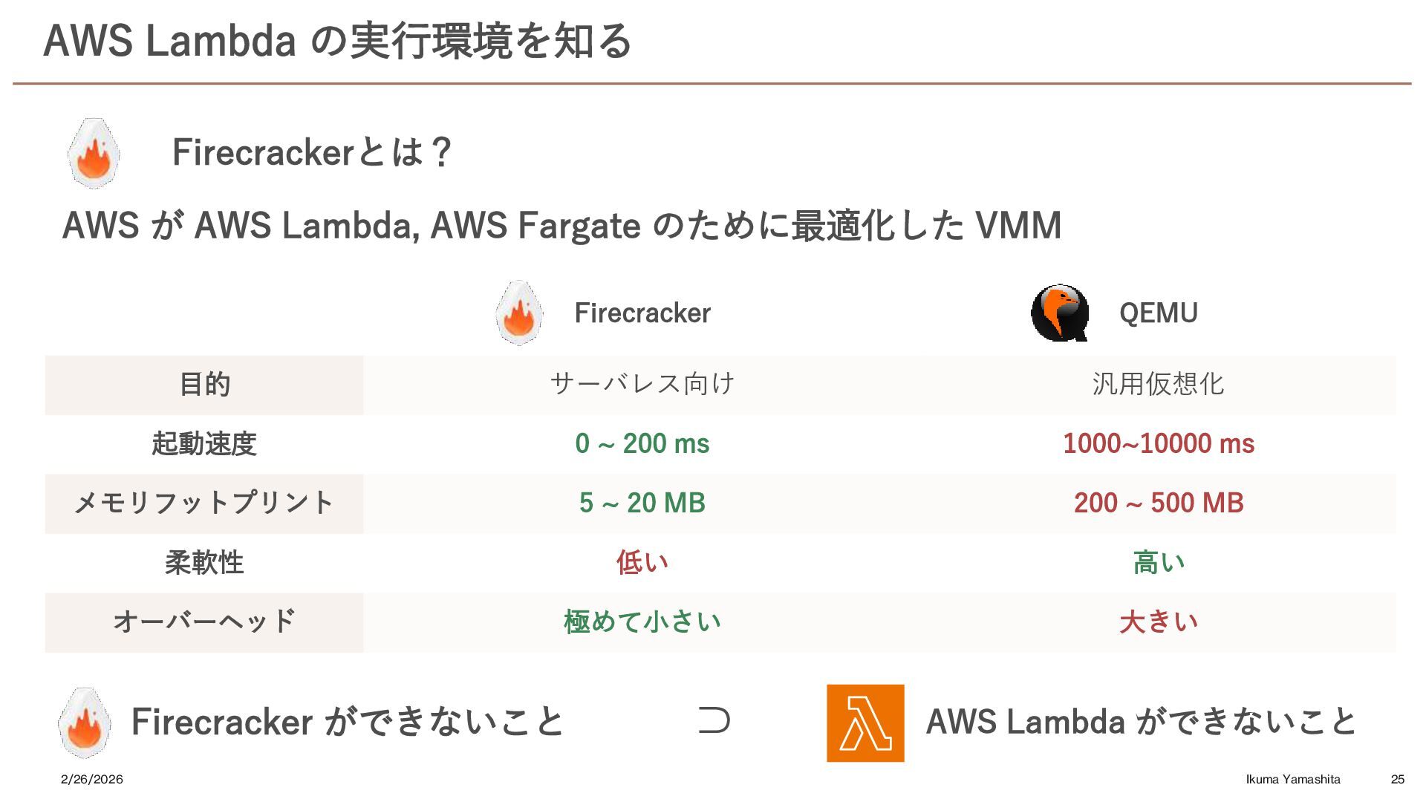Image resolution: width=1426 pixels, height=802 pixels.
Task: Select the 5 ~ 20 MB cell
Action: pyautogui.click(x=642, y=503)
